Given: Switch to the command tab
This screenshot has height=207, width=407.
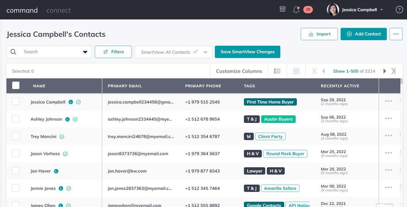Looking at the screenshot, I should pyautogui.click(x=22, y=11).
